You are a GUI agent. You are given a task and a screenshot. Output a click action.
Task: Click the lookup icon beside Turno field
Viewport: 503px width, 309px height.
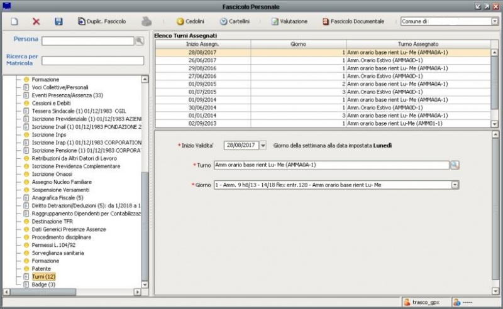point(455,165)
